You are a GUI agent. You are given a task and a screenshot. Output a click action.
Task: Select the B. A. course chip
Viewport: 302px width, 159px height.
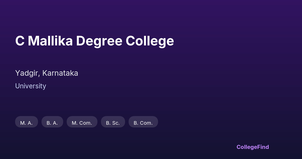tap(52, 122)
